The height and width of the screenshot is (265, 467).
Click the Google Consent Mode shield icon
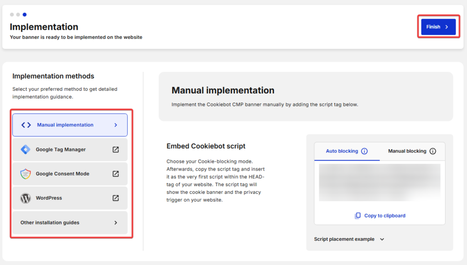(x=26, y=174)
